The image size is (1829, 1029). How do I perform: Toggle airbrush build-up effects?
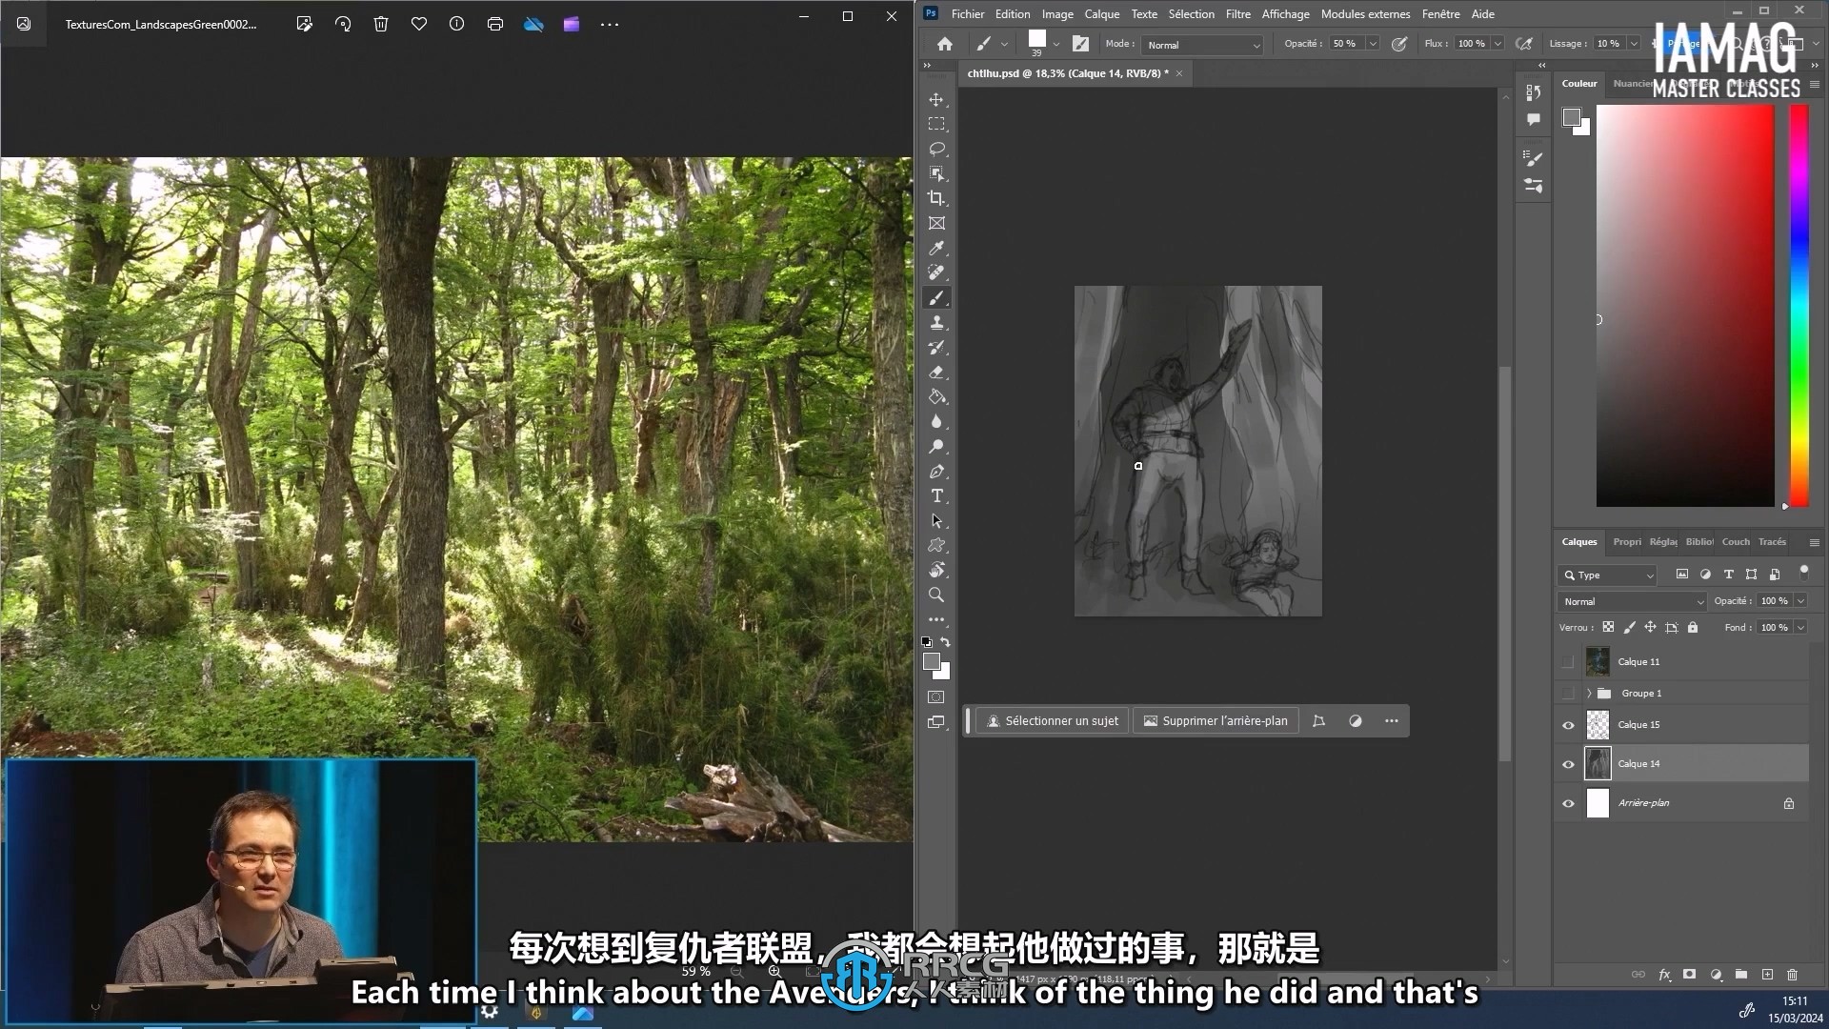1524,44
